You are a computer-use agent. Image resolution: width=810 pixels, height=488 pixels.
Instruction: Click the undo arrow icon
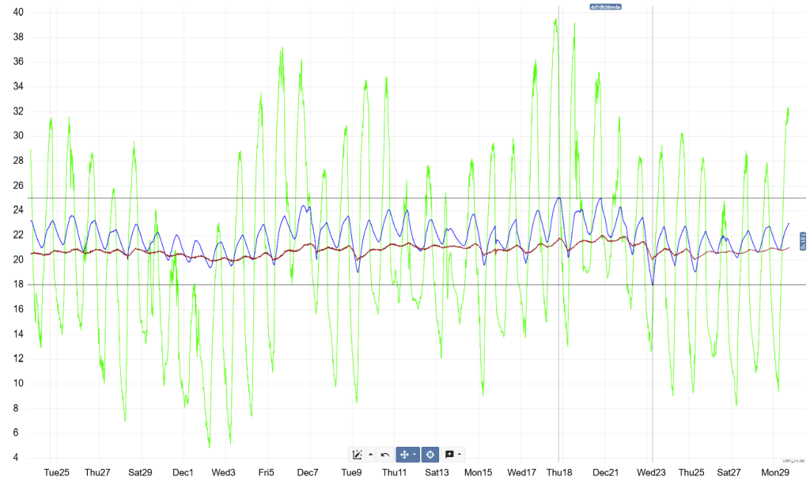coord(384,455)
